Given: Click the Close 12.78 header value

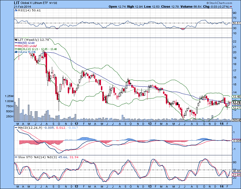Looking at the screenshot, I should [x=170, y=7].
